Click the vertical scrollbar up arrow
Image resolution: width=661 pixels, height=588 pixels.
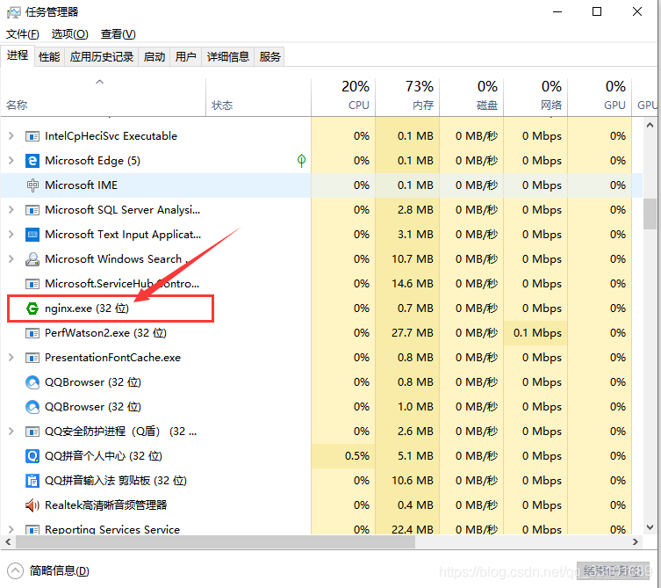[x=650, y=125]
